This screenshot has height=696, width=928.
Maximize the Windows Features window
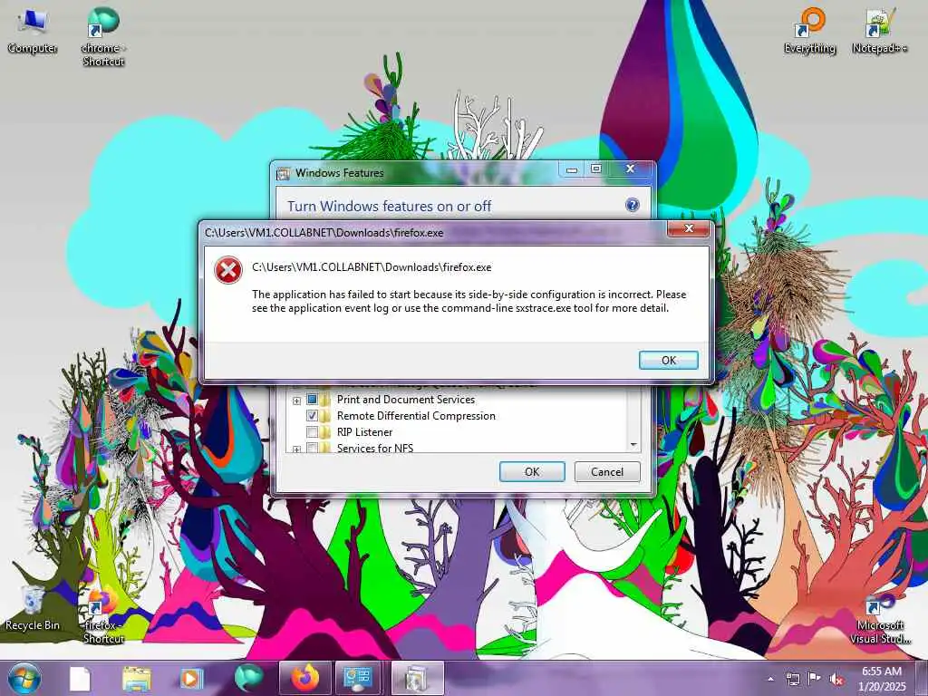(x=596, y=169)
